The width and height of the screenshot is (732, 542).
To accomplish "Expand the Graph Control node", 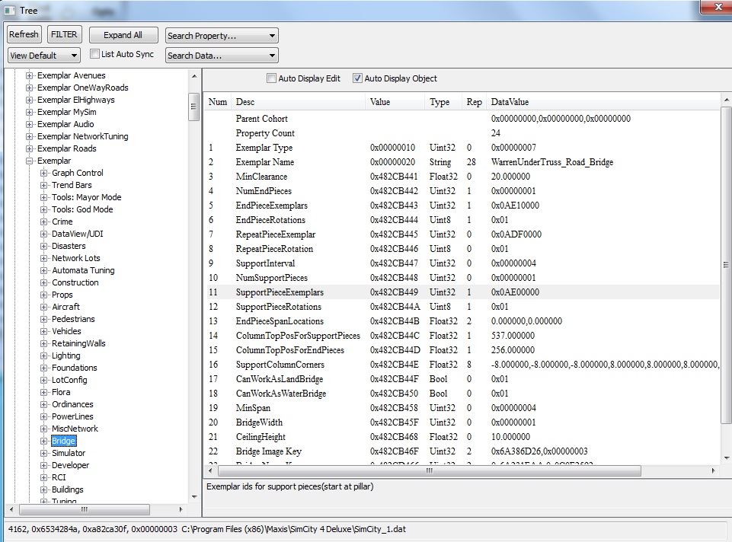I will (x=43, y=173).
